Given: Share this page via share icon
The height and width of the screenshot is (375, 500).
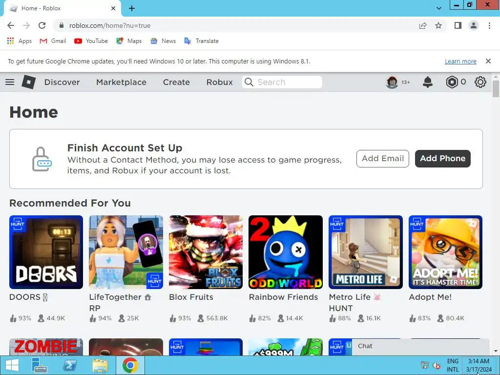Looking at the screenshot, I should (423, 25).
